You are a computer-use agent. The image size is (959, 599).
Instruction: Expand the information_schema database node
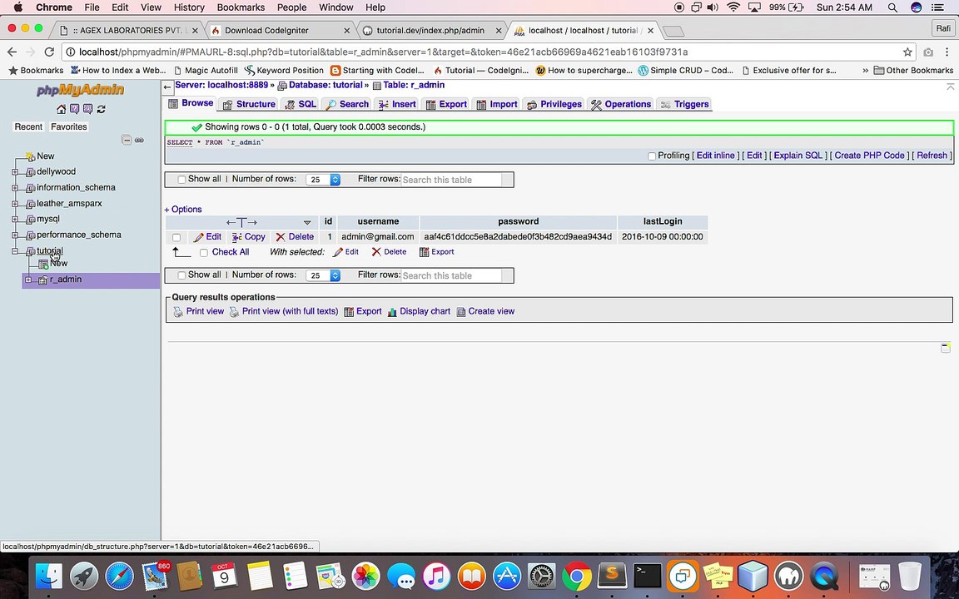tap(15, 188)
